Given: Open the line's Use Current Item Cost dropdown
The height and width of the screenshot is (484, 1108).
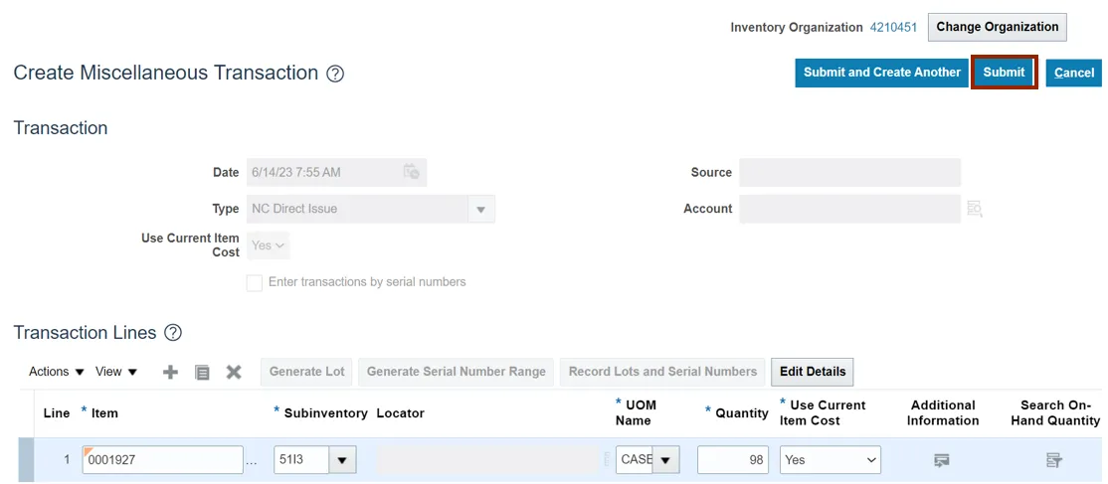Looking at the screenshot, I should click(x=830, y=460).
